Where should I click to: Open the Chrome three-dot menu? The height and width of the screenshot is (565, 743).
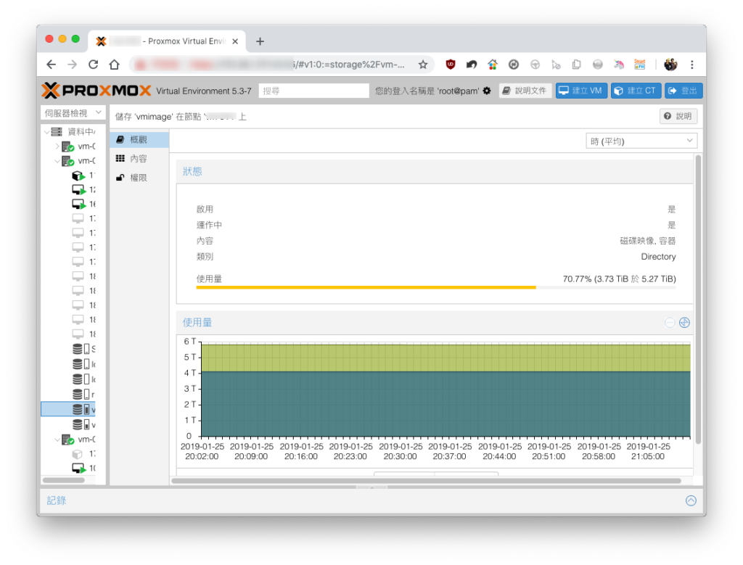(691, 65)
